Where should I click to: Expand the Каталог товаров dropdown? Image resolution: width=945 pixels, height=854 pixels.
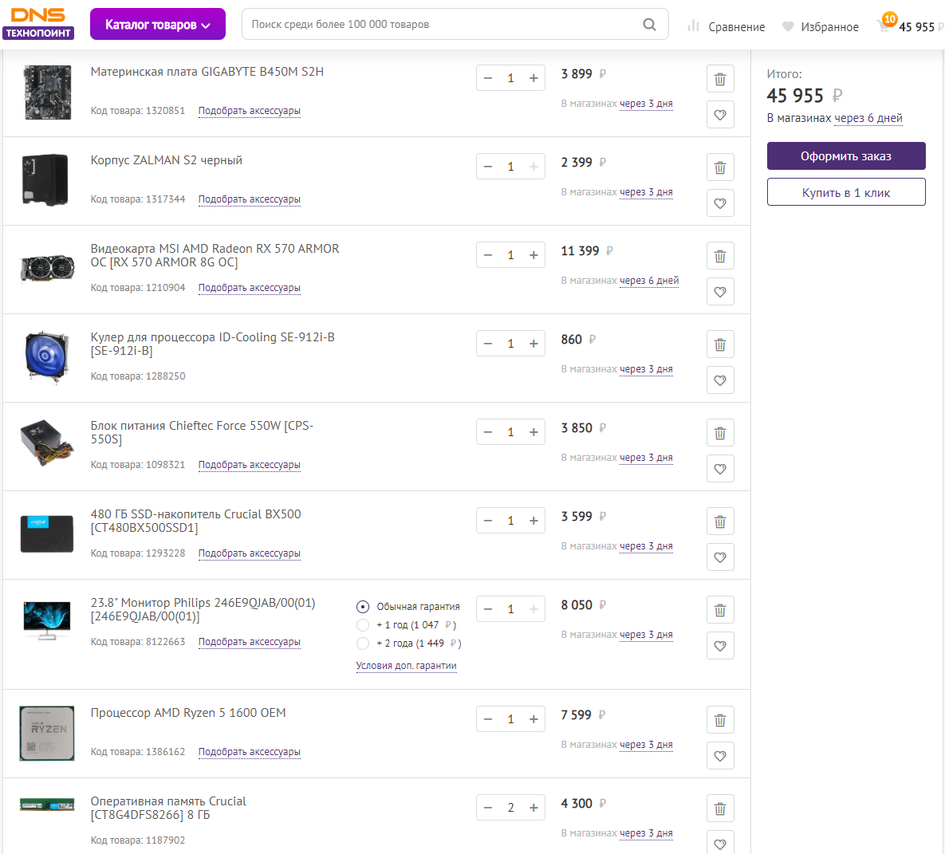[158, 25]
